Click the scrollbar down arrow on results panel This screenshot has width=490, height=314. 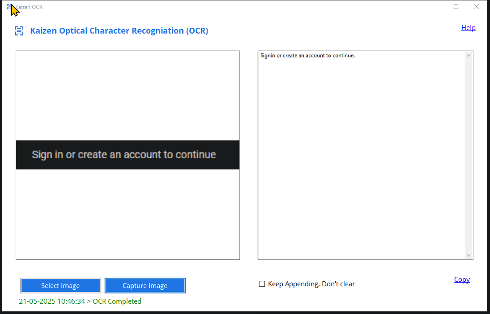[x=469, y=256]
